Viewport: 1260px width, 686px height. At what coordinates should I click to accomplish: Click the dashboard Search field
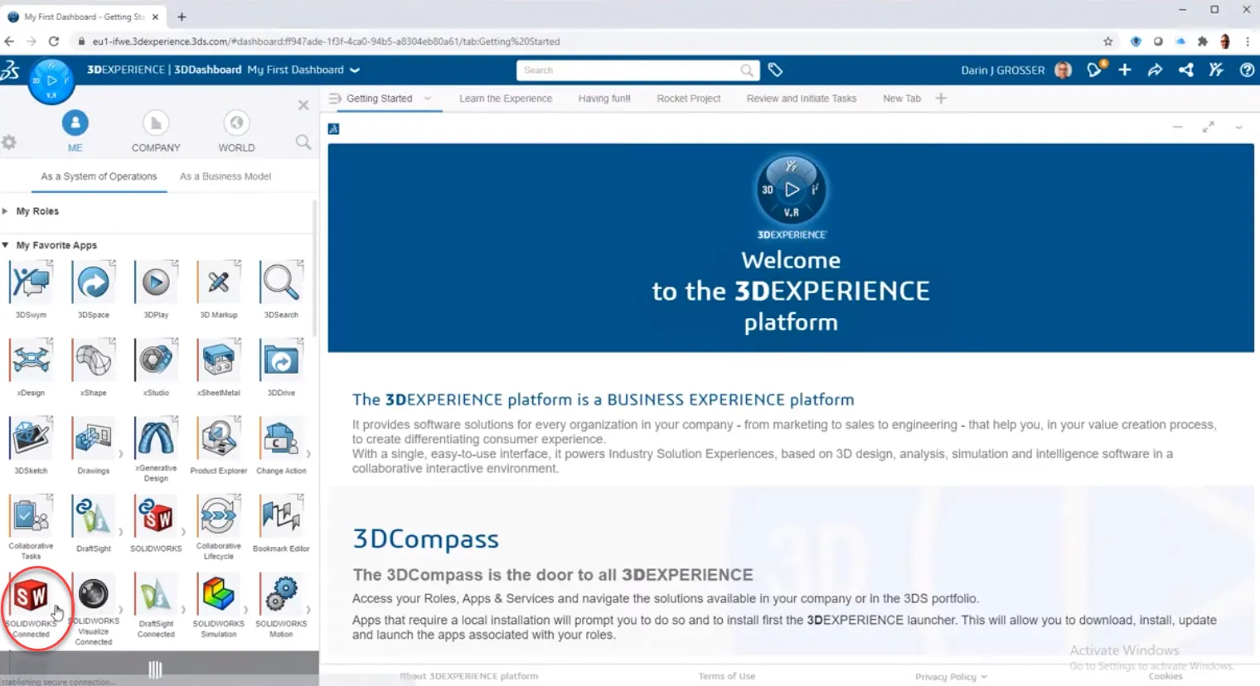coord(637,70)
